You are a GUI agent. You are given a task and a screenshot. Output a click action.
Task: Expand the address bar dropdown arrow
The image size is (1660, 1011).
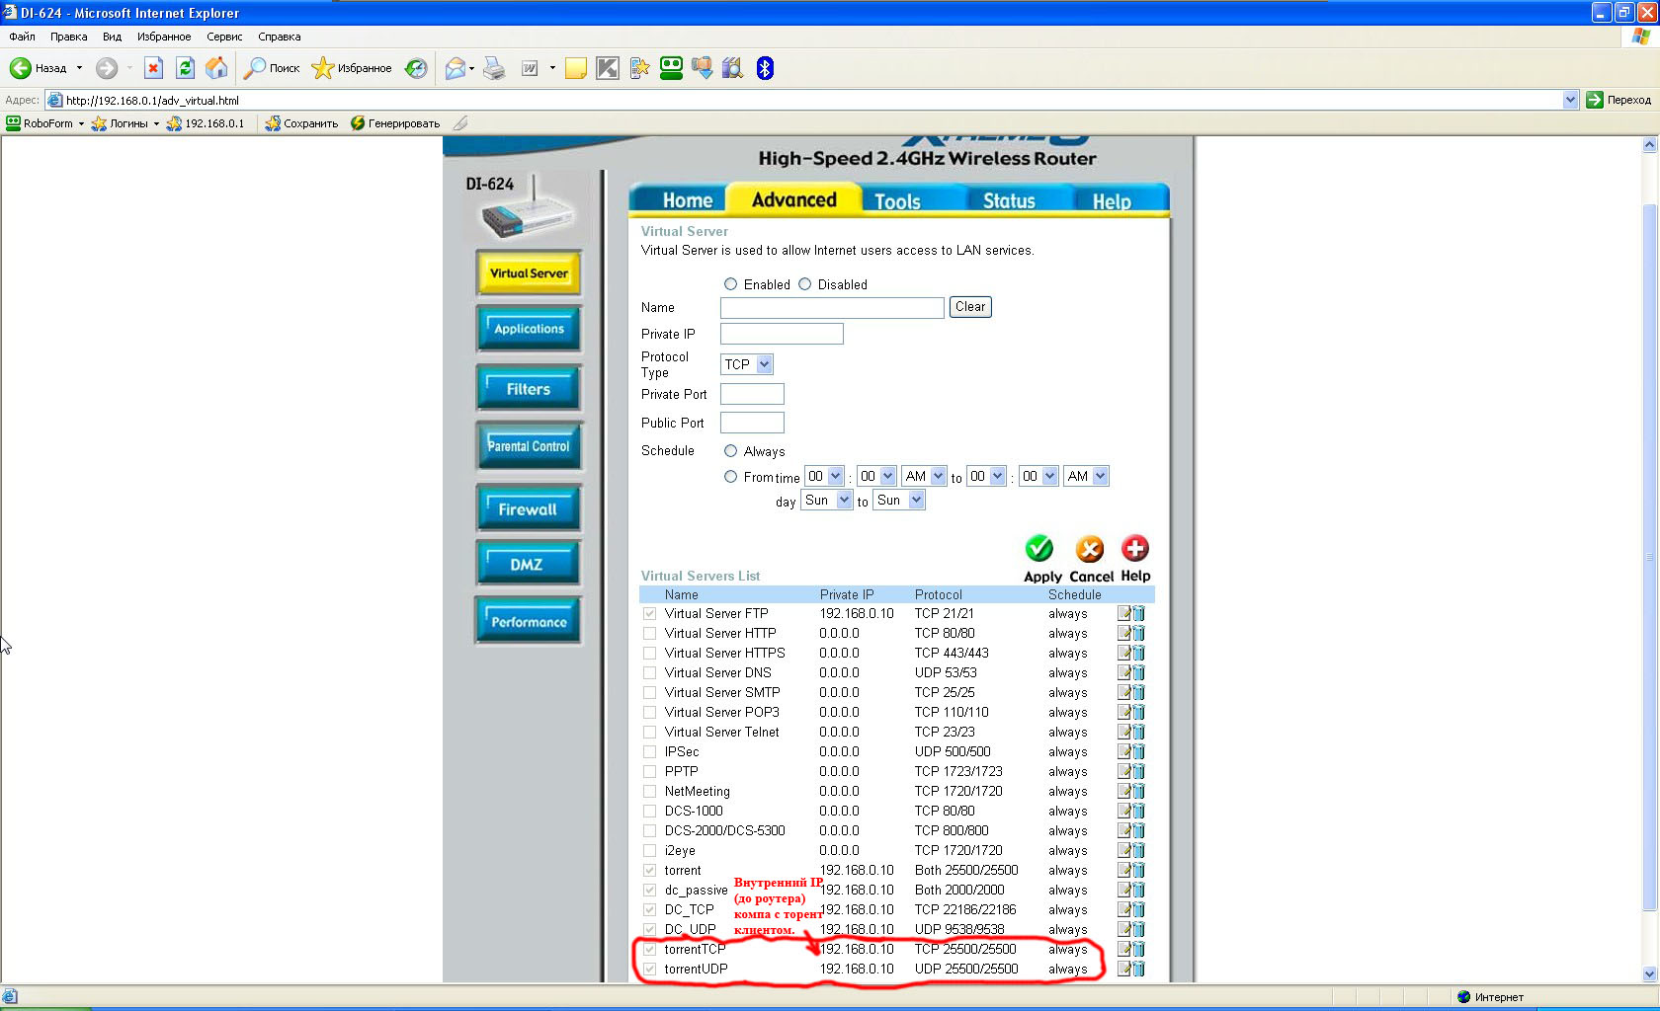(x=1571, y=100)
